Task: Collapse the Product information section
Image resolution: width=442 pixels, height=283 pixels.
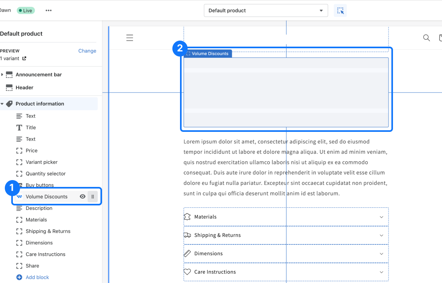Action: point(2,104)
